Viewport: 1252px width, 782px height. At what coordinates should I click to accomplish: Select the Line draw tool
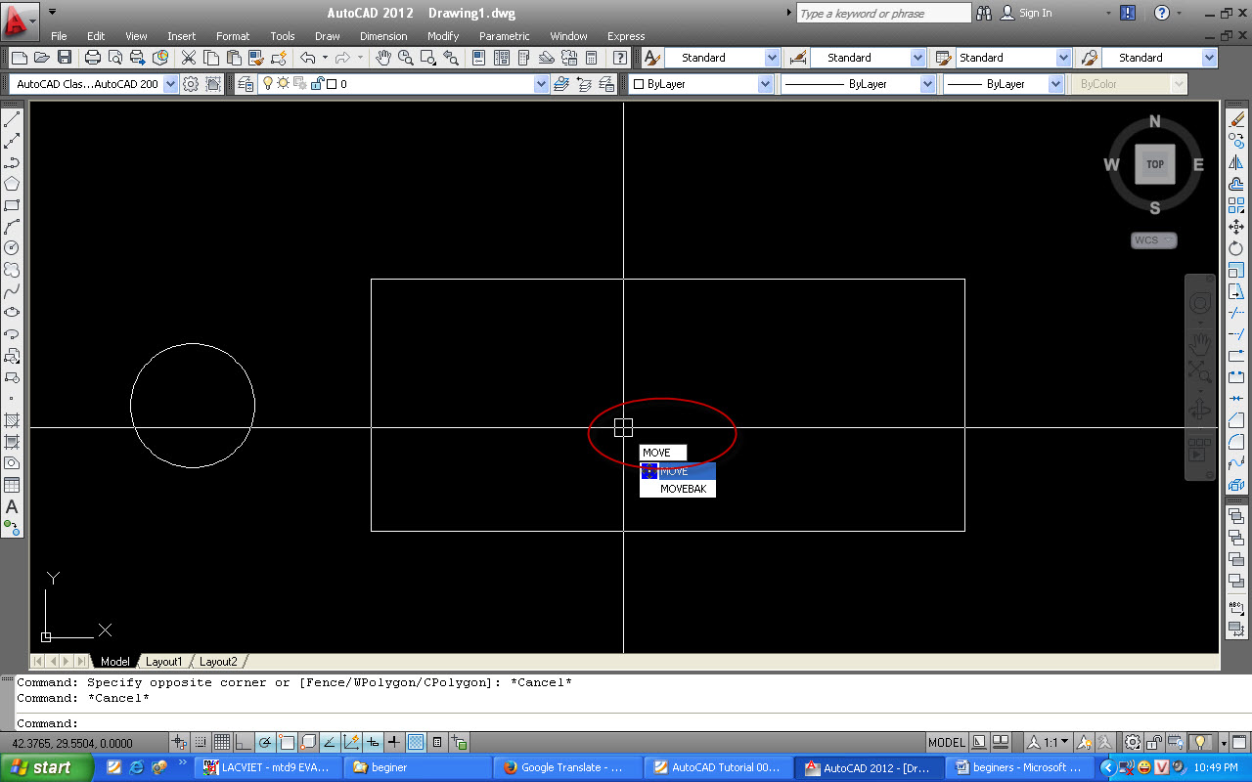tap(12, 120)
